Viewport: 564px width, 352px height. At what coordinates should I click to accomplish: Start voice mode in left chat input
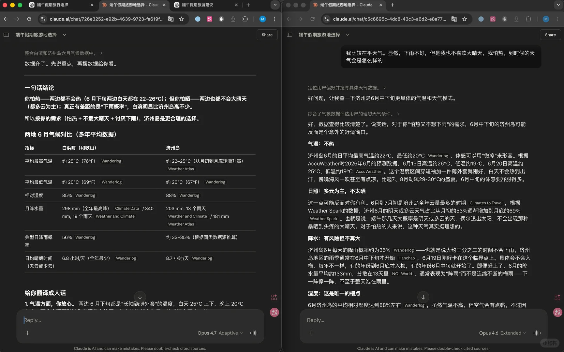[254, 333]
